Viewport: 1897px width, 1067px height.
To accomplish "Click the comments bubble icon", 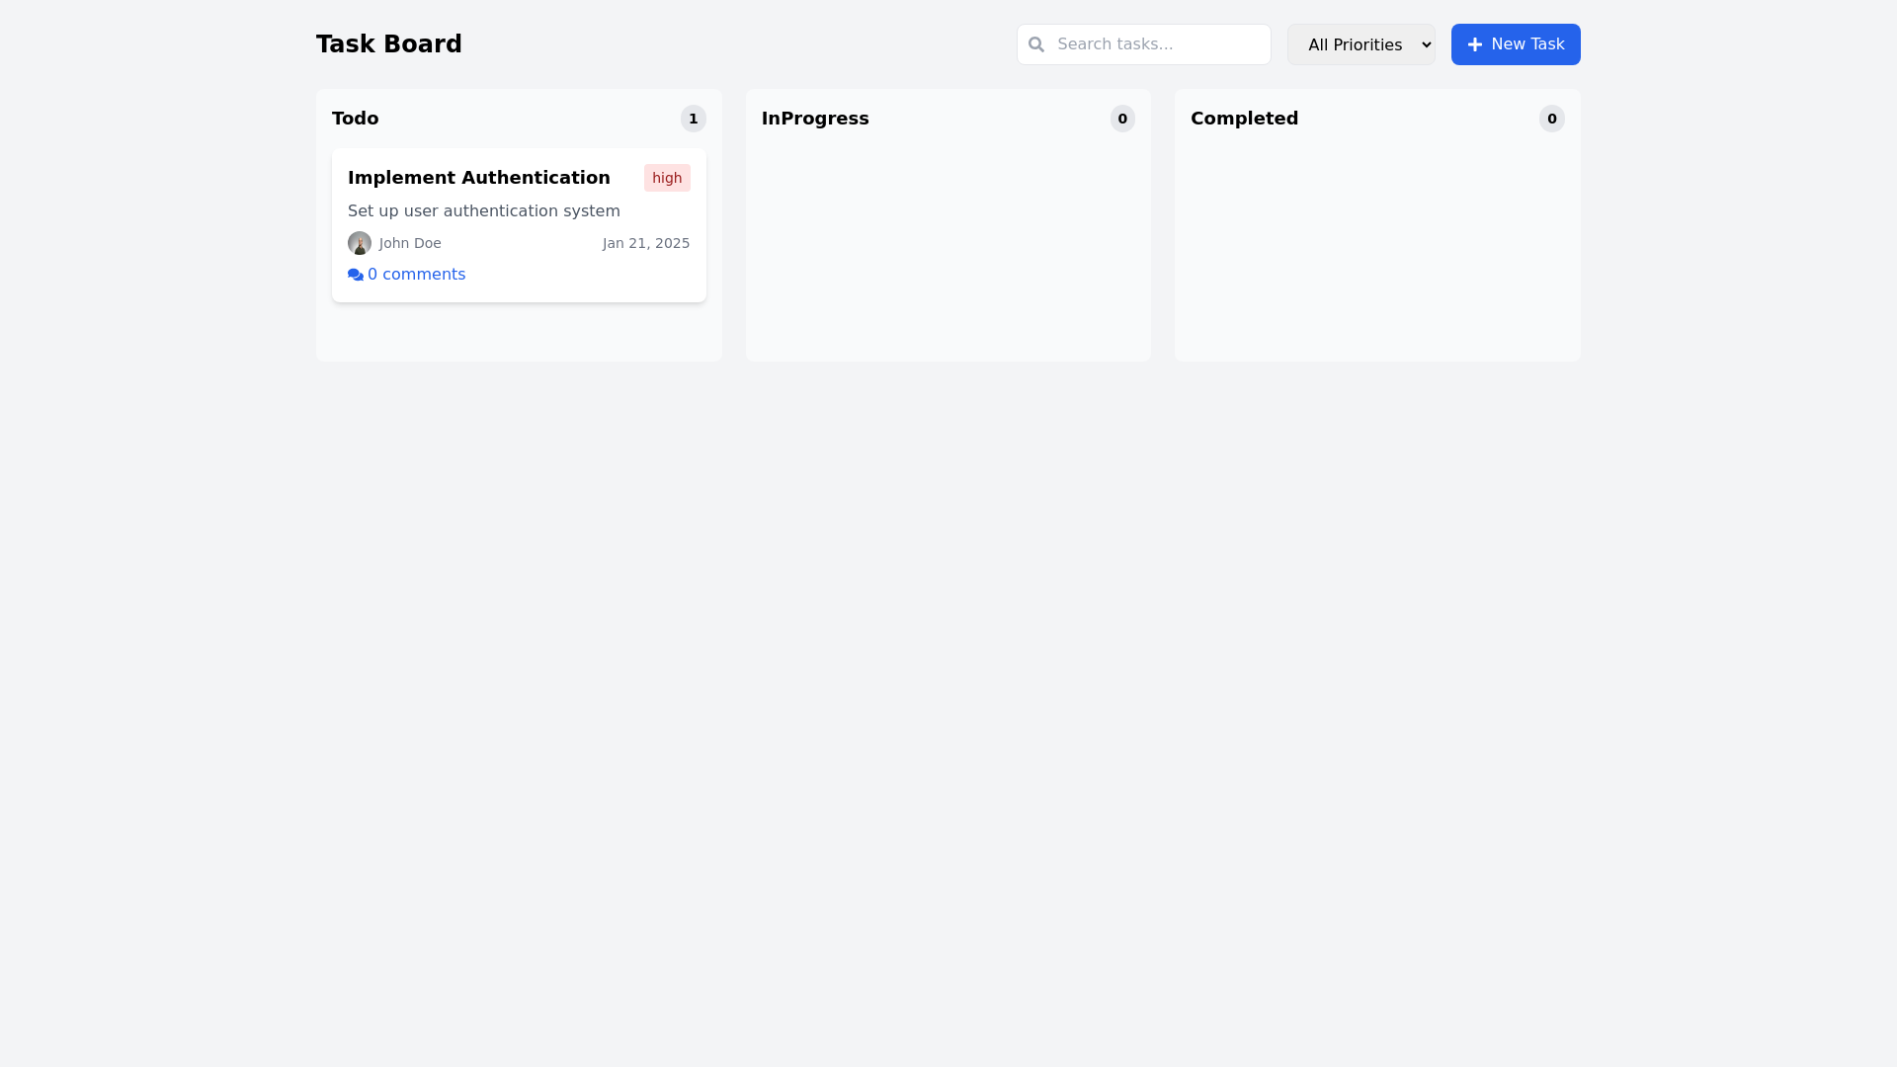I will click(x=356, y=275).
